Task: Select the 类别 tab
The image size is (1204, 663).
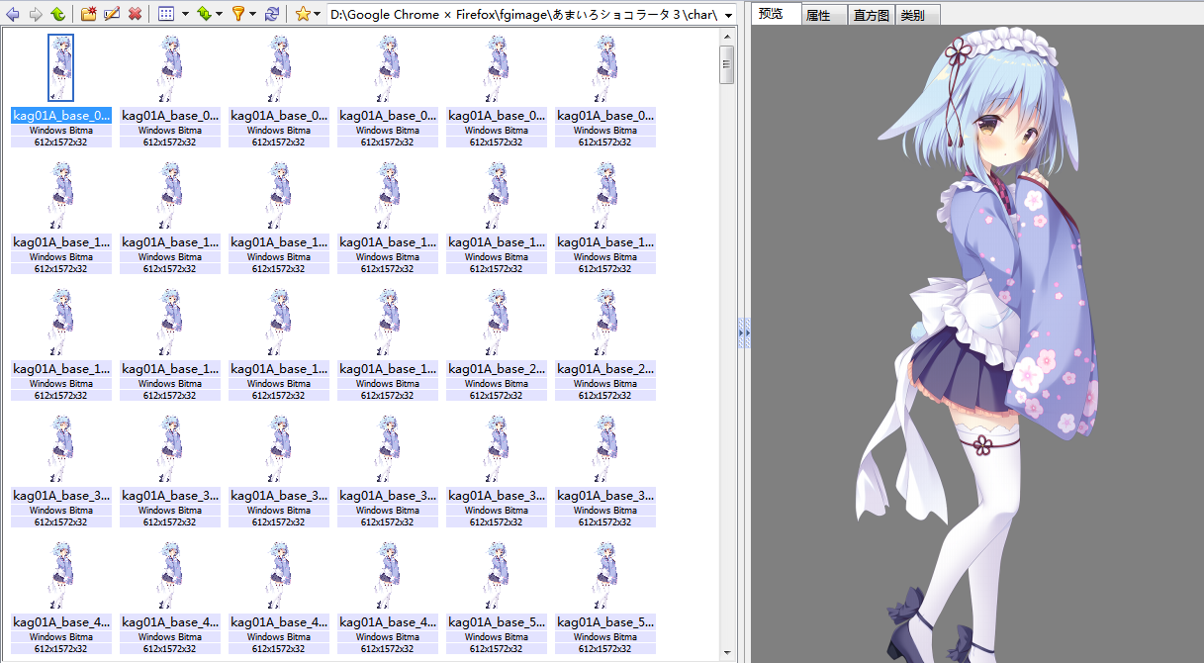Action: pos(918,16)
